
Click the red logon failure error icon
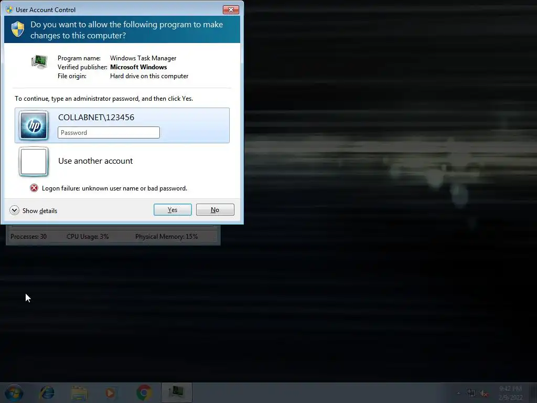click(34, 188)
